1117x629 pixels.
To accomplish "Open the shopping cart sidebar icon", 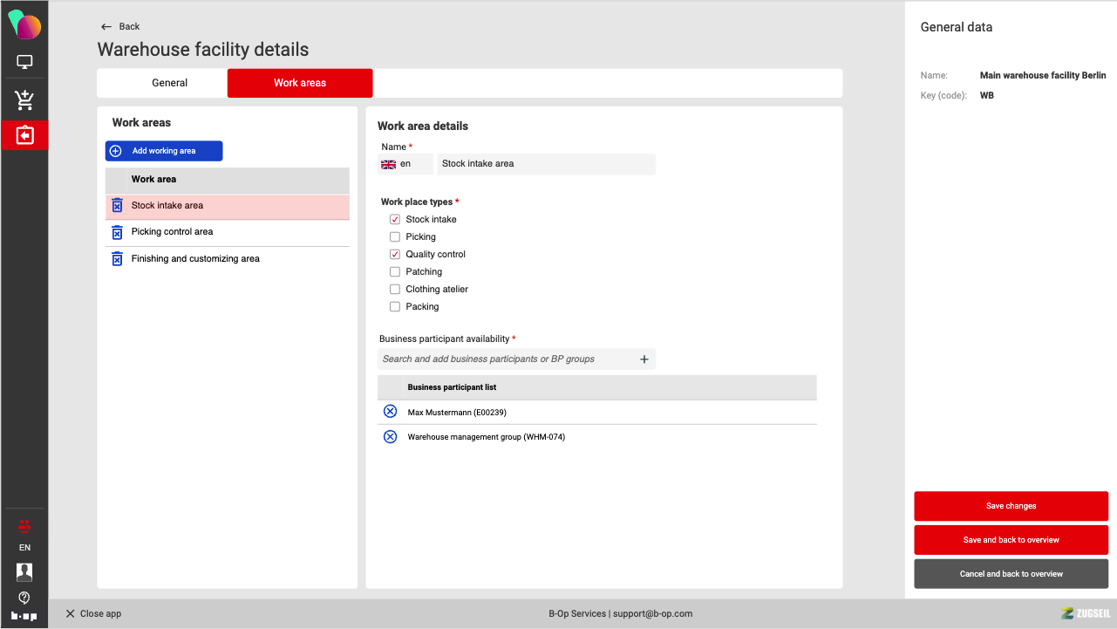I will coord(24,100).
